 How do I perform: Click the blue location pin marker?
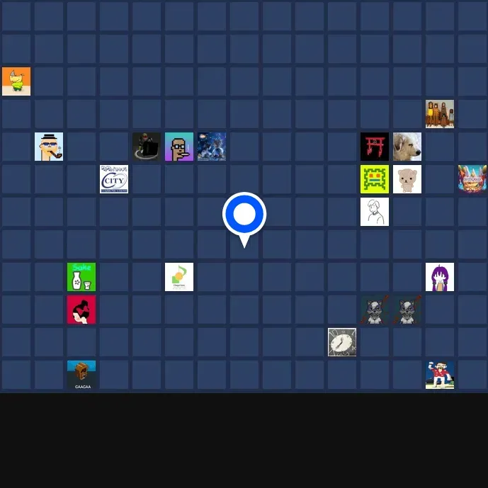click(244, 214)
